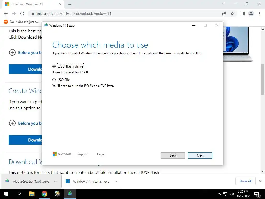Click the Windows Setup taskbar icon

(x=70, y=194)
